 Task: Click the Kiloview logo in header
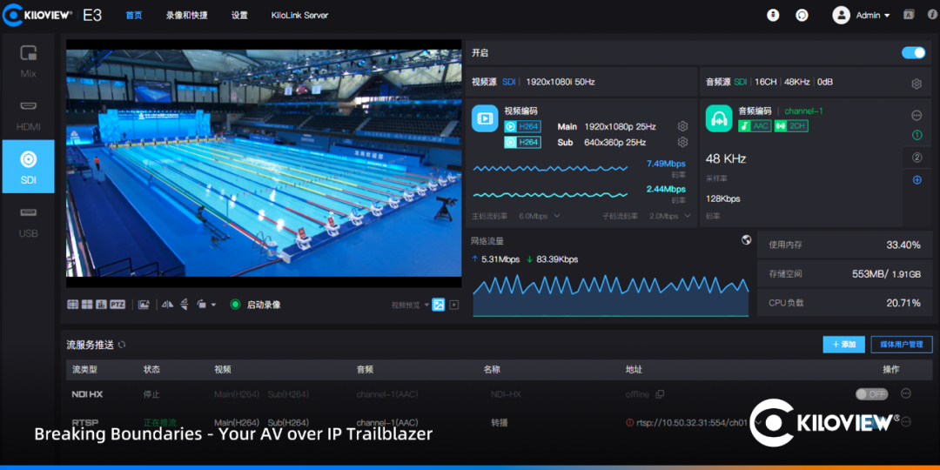click(x=37, y=15)
